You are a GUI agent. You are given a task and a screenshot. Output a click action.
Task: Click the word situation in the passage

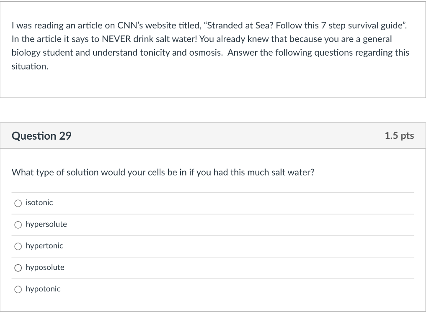[x=30, y=66]
